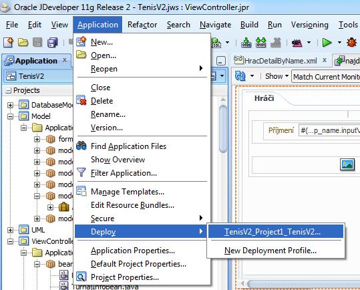This screenshot has width=360, height=290.
Task: Select Application Properties... menu item
Action: click(142, 251)
